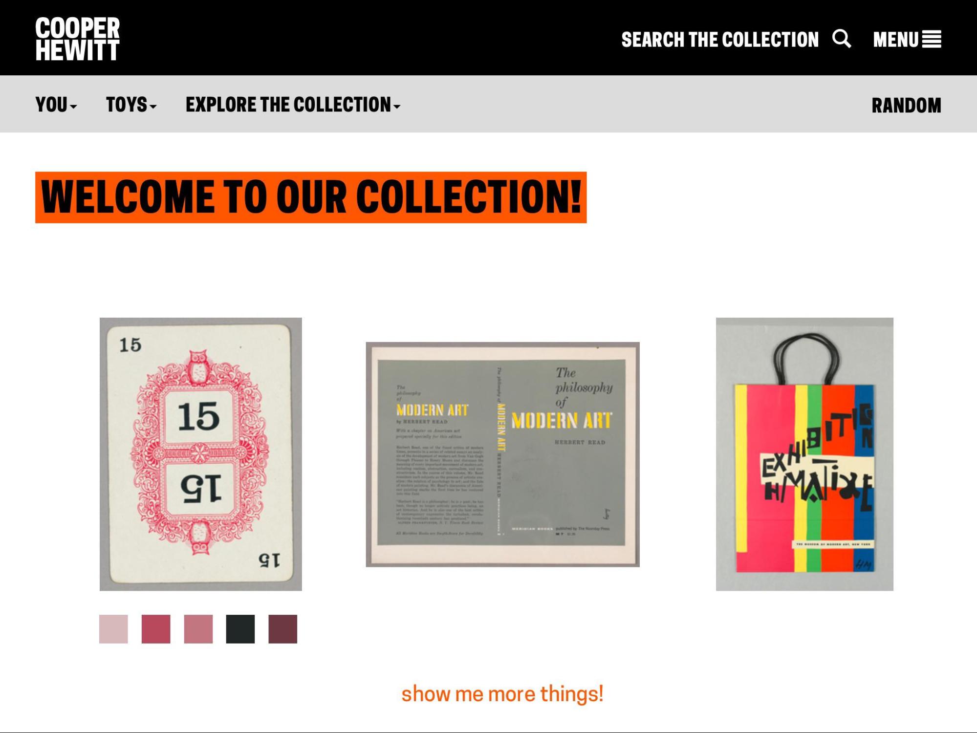
Task: Open the number 15 playing card image
Action: (x=201, y=454)
